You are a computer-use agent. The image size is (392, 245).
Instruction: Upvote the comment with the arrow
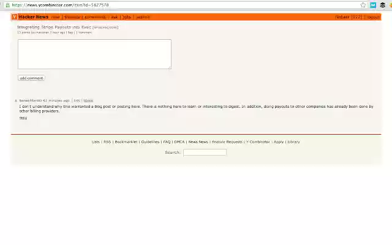(x=16, y=100)
